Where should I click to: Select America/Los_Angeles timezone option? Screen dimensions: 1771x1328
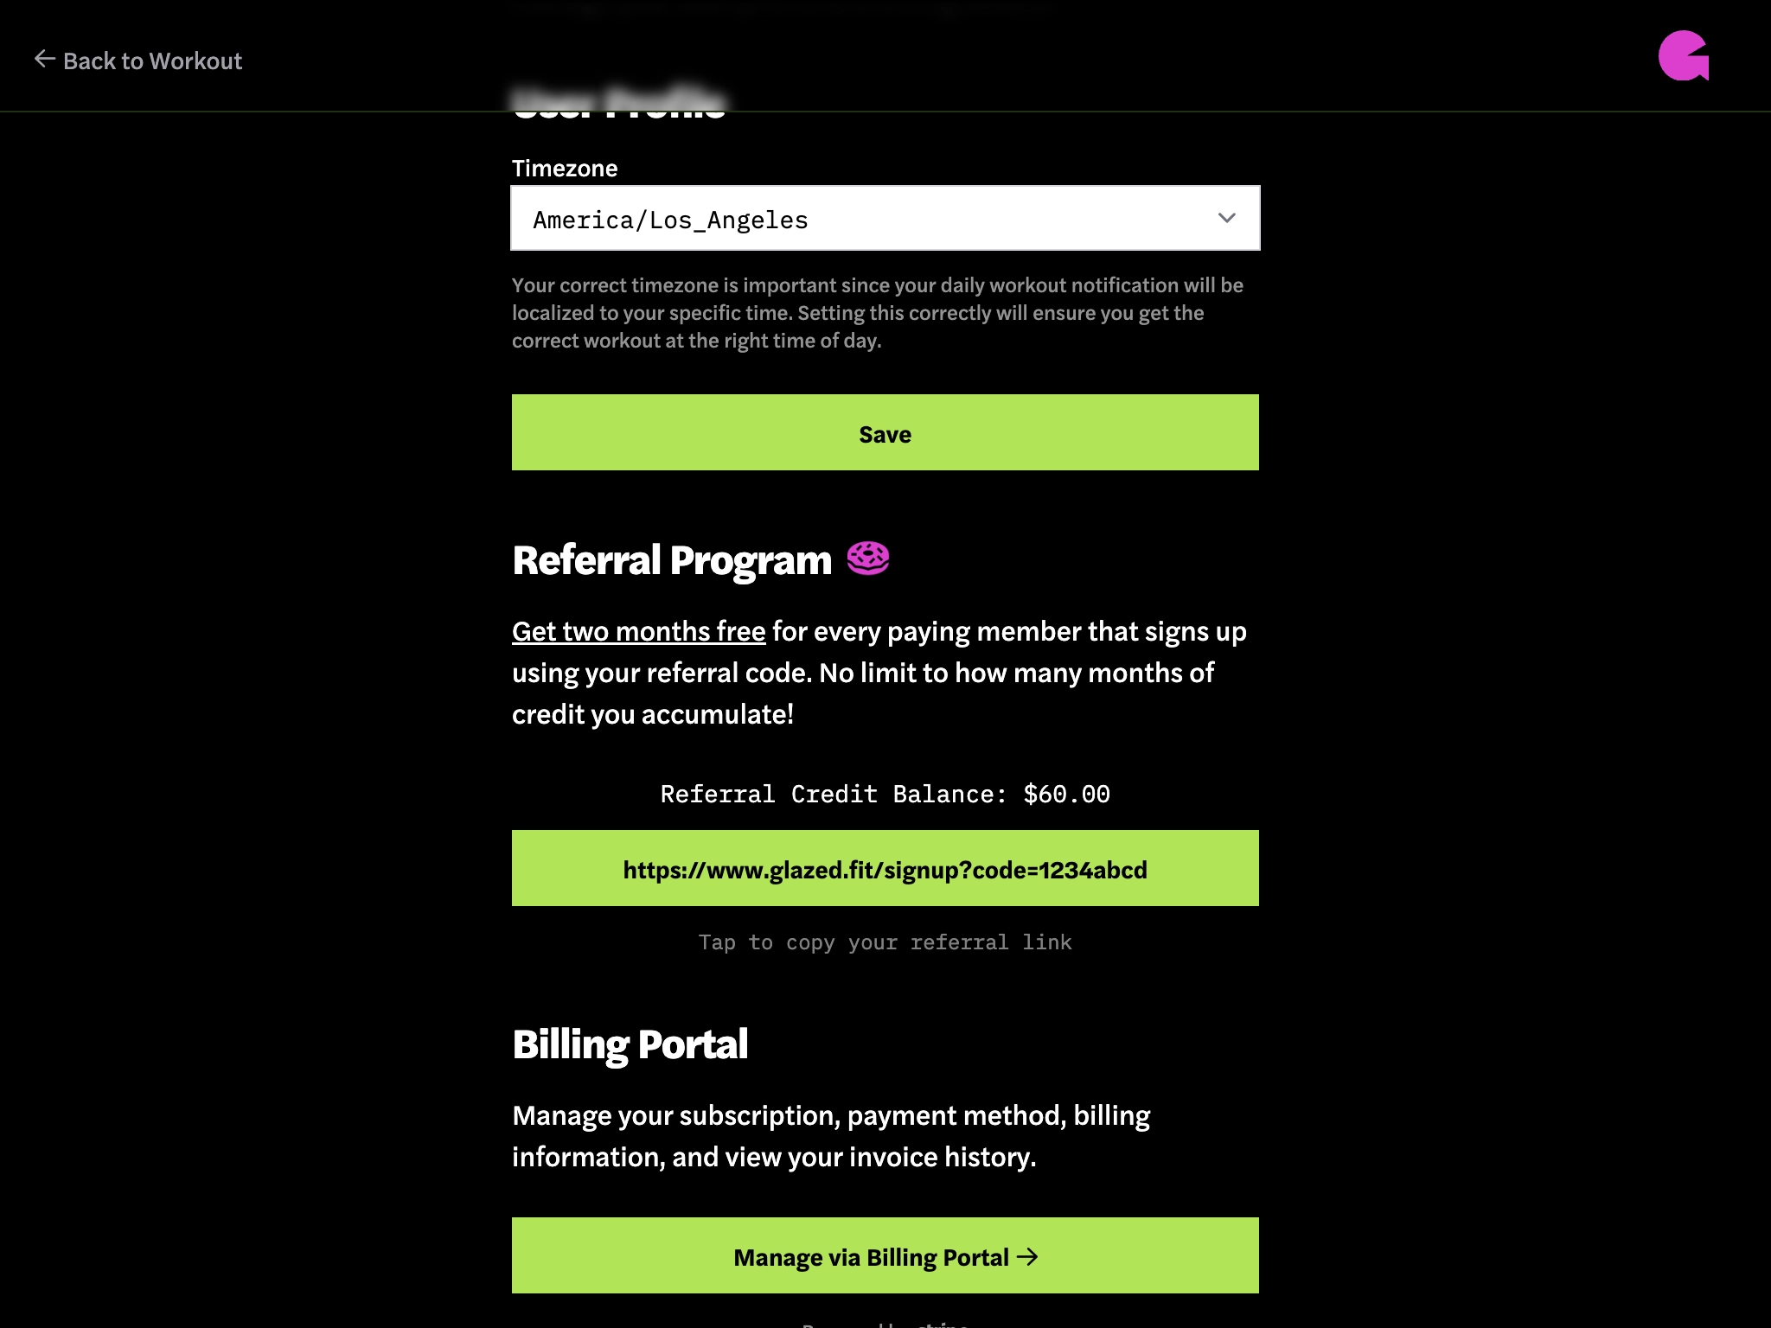pyautogui.click(x=885, y=219)
